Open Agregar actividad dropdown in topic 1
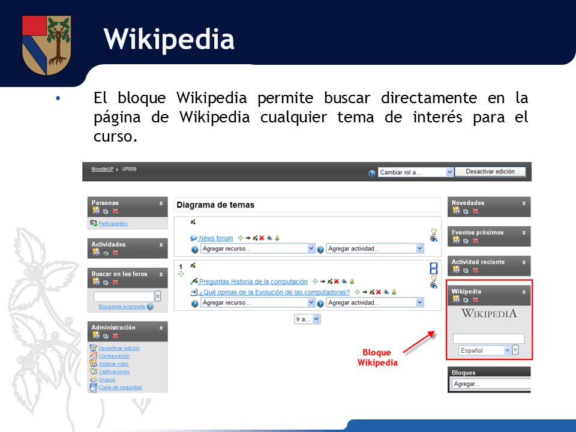576x432 pixels. (375, 302)
